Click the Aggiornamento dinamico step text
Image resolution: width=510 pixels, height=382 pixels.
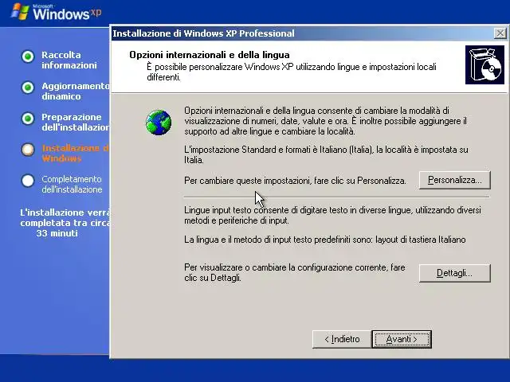click(x=76, y=92)
